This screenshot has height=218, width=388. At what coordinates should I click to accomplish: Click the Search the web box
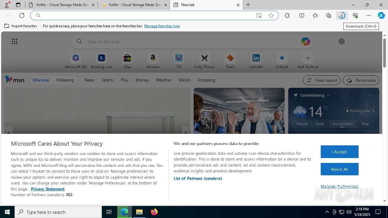pyautogui.click(x=192, y=41)
